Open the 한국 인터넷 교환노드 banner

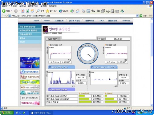pyautogui.click(x=30, y=98)
